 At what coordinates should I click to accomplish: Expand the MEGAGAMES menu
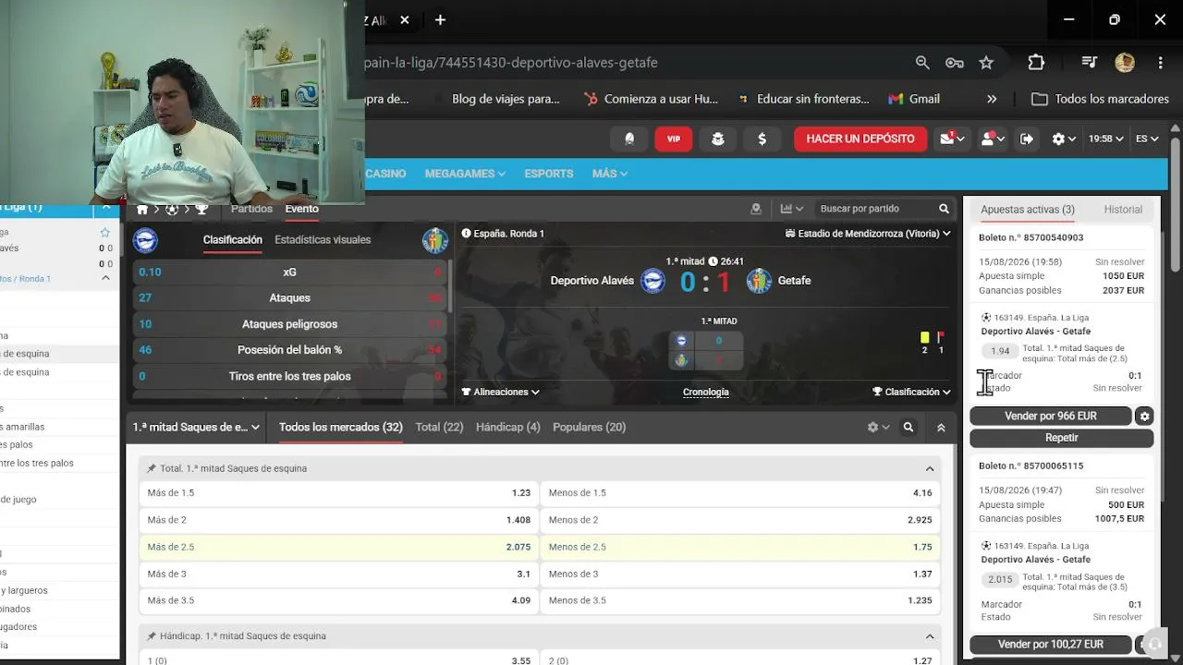[465, 174]
